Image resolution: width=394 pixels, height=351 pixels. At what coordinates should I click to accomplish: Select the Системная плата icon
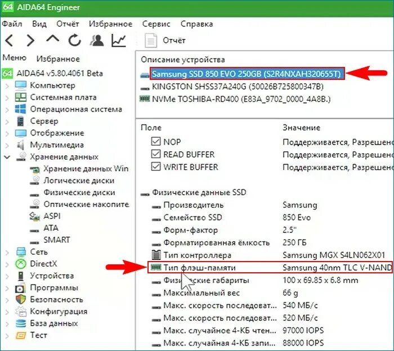pos(21,97)
